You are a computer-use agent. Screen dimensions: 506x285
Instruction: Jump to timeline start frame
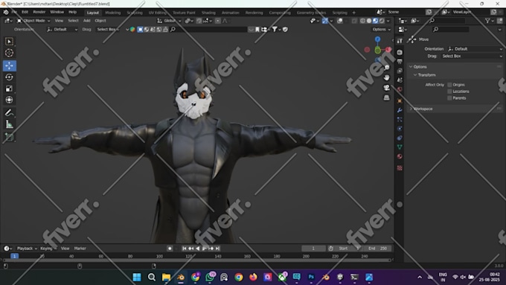[185, 249]
